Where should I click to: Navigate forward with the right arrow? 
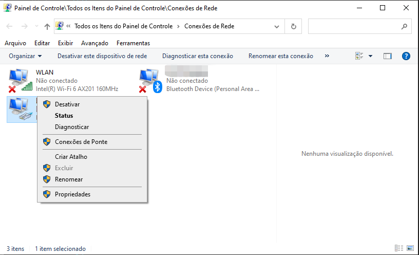(24, 26)
